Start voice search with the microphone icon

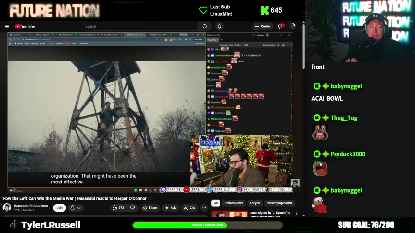[x=219, y=26]
